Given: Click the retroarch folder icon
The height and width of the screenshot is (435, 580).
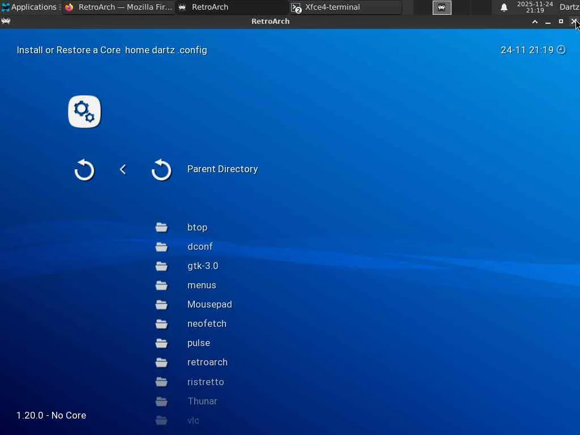Looking at the screenshot, I should (161, 362).
